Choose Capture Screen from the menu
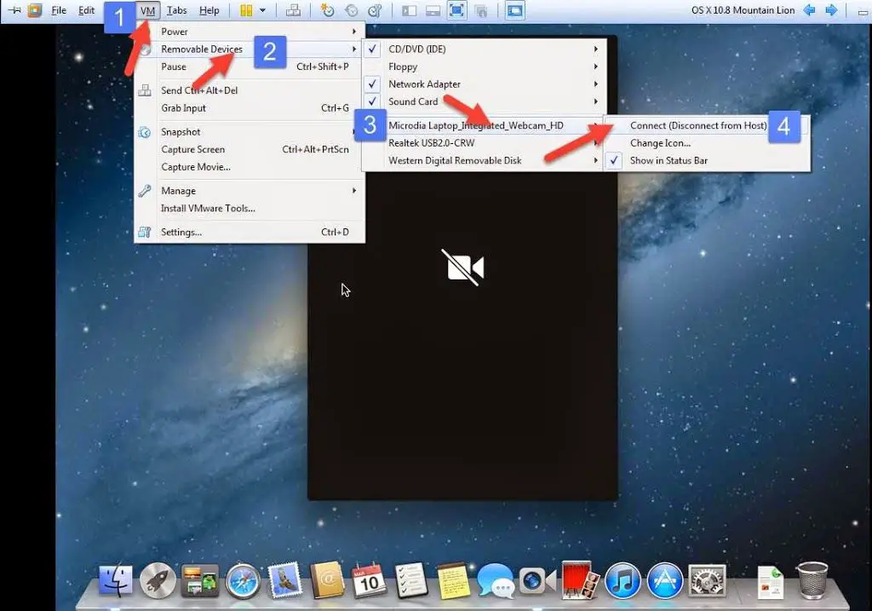Image resolution: width=872 pixels, height=611 pixels. tap(250, 149)
